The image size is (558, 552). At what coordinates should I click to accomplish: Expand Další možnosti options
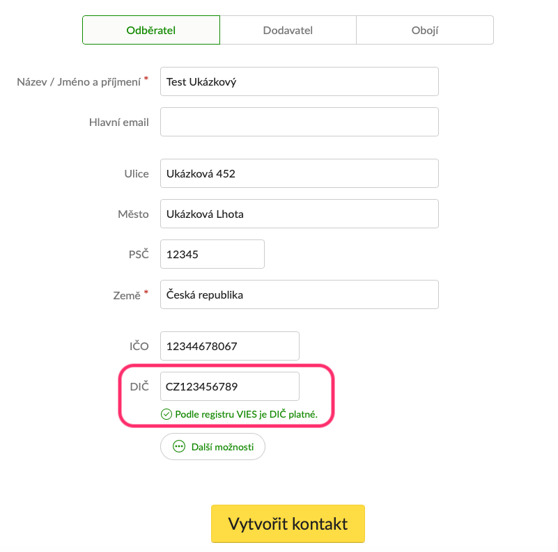coord(212,446)
